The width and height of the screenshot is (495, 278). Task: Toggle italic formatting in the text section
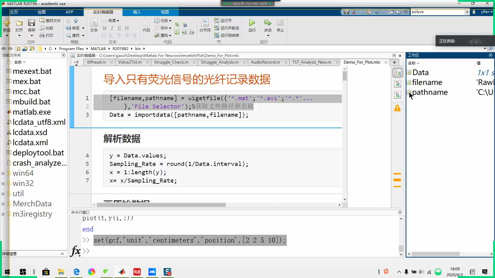(112, 28)
